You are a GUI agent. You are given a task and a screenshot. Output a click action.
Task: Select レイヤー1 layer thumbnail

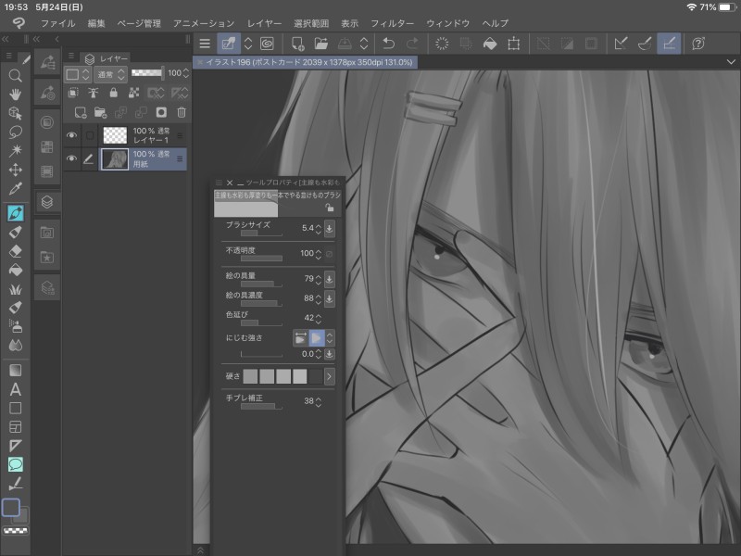pyautogui.click(x=115, y=135)
